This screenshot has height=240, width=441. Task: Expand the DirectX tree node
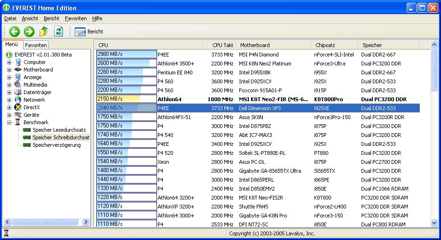(9, 107)
